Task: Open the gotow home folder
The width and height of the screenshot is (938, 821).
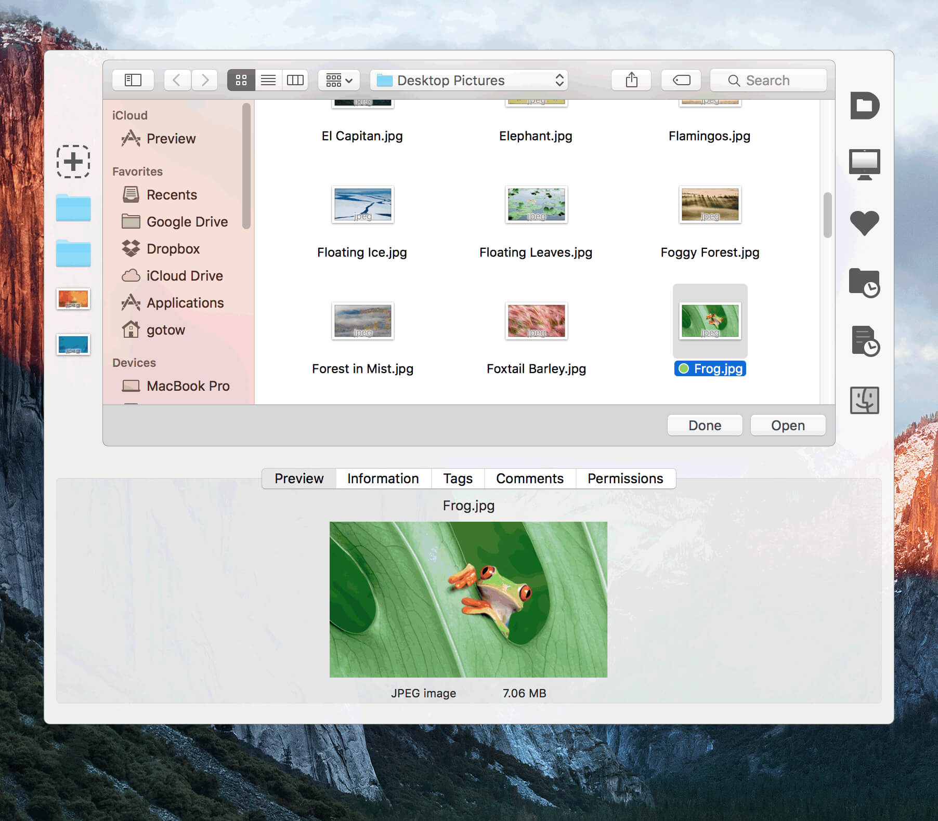Action: pyautogui.click(x=165, y=330)
